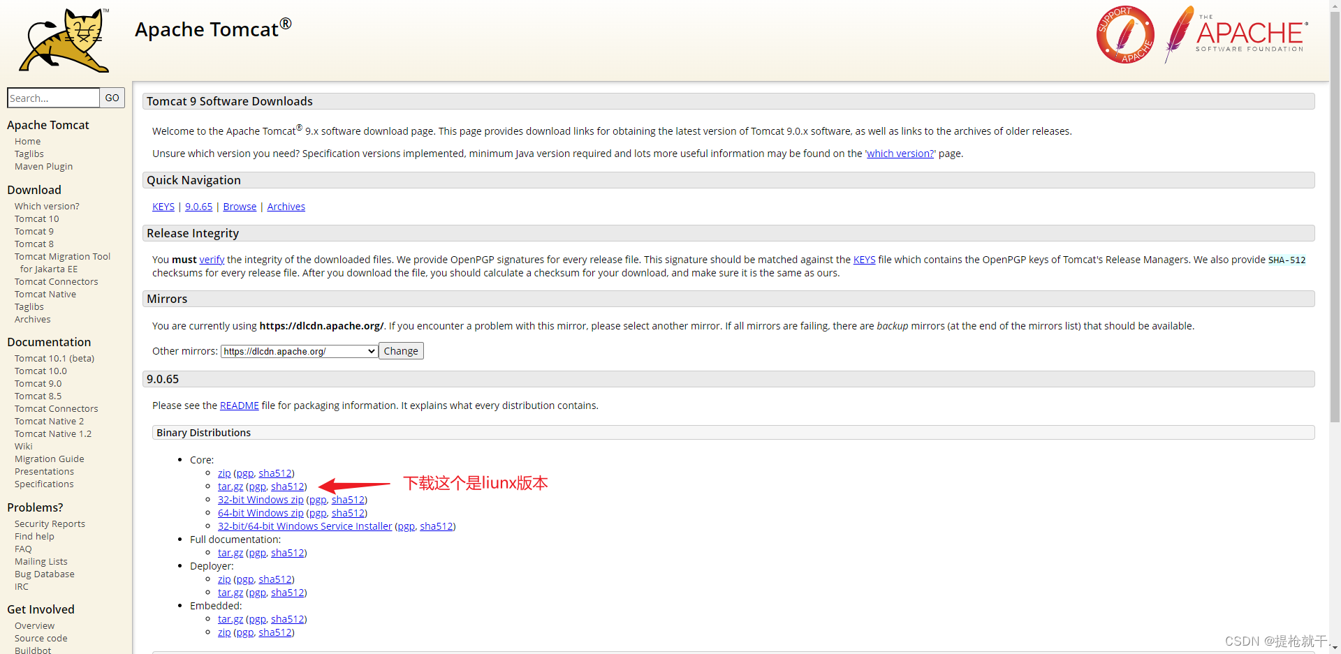
Task: Open Tomcat Native download link
Action: tap(45, 295)
